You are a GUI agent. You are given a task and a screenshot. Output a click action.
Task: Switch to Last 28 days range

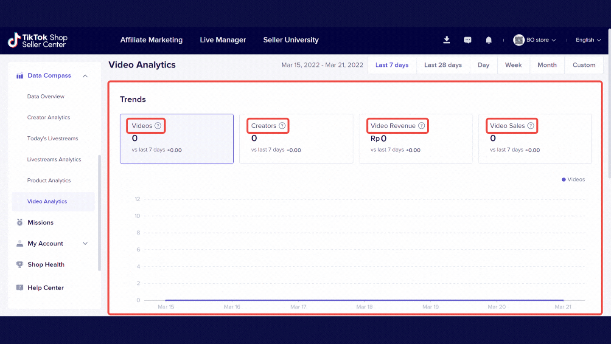tap(443, 65)
